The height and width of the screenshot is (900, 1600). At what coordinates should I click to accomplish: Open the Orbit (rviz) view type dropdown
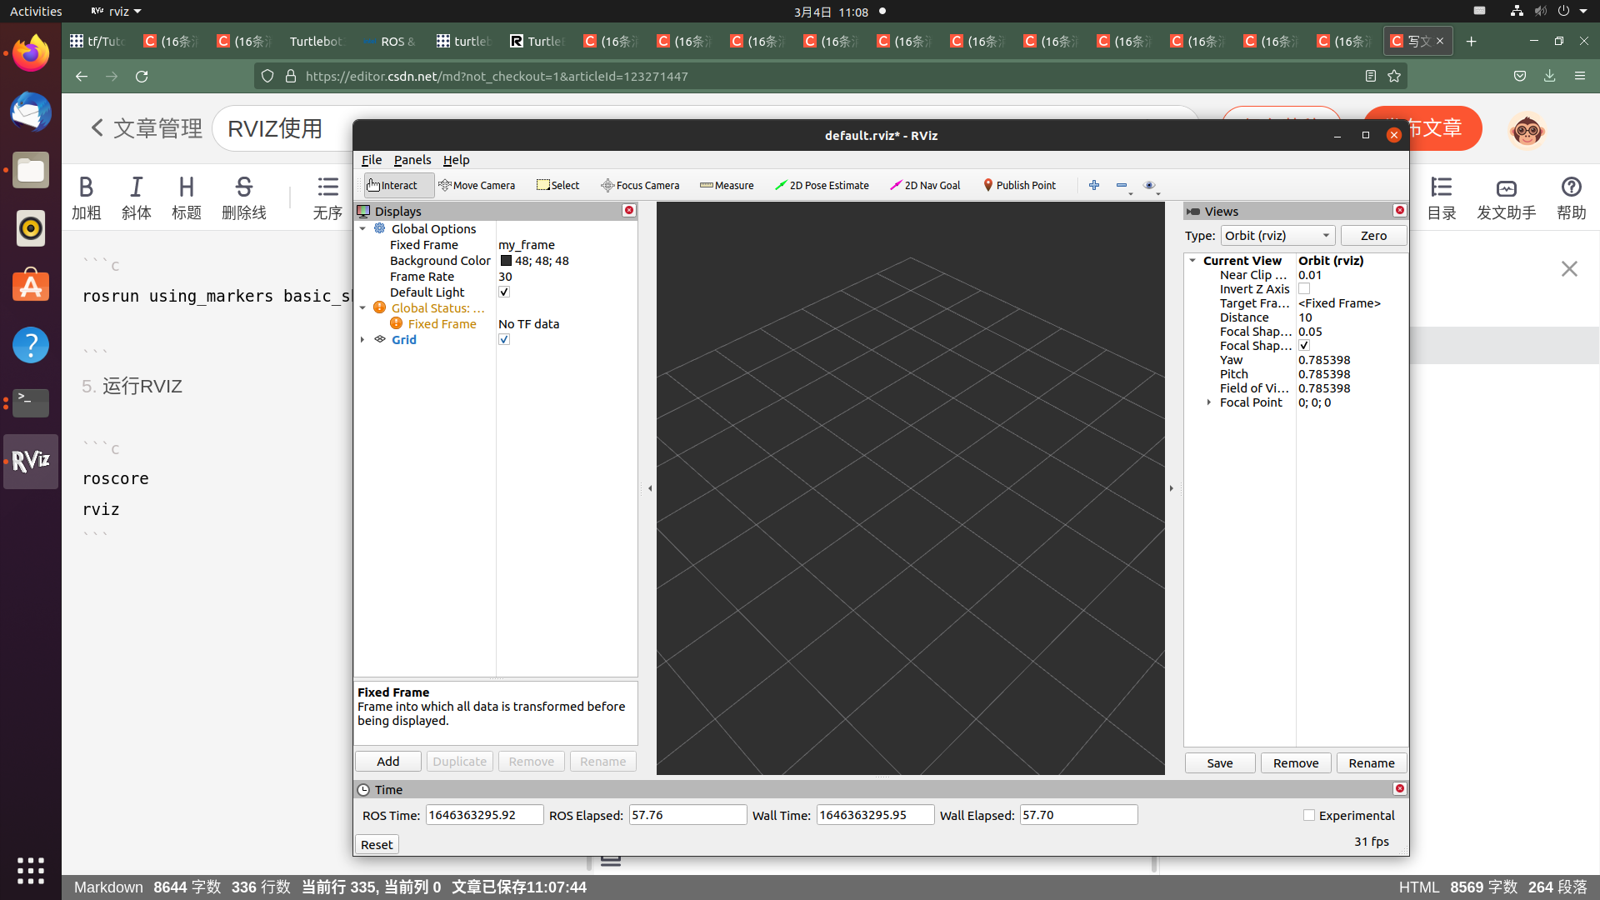coord(1277,235)
